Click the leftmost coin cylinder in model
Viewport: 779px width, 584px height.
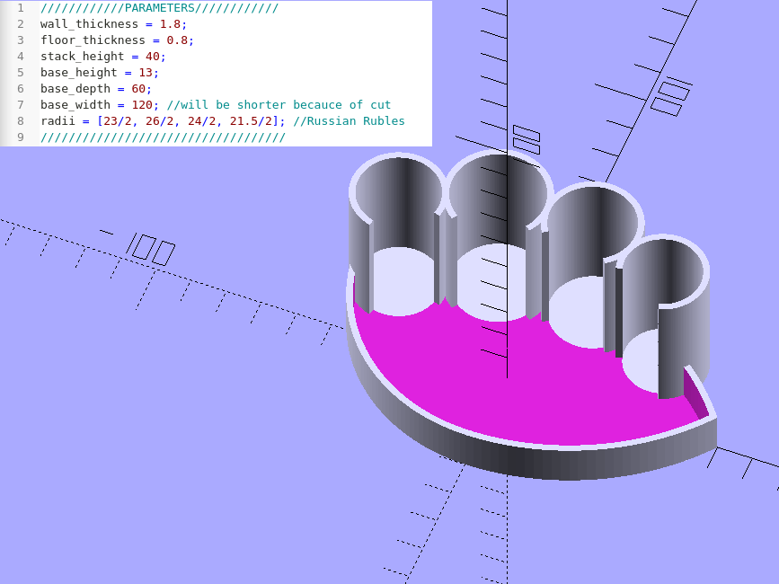(395, 234)
